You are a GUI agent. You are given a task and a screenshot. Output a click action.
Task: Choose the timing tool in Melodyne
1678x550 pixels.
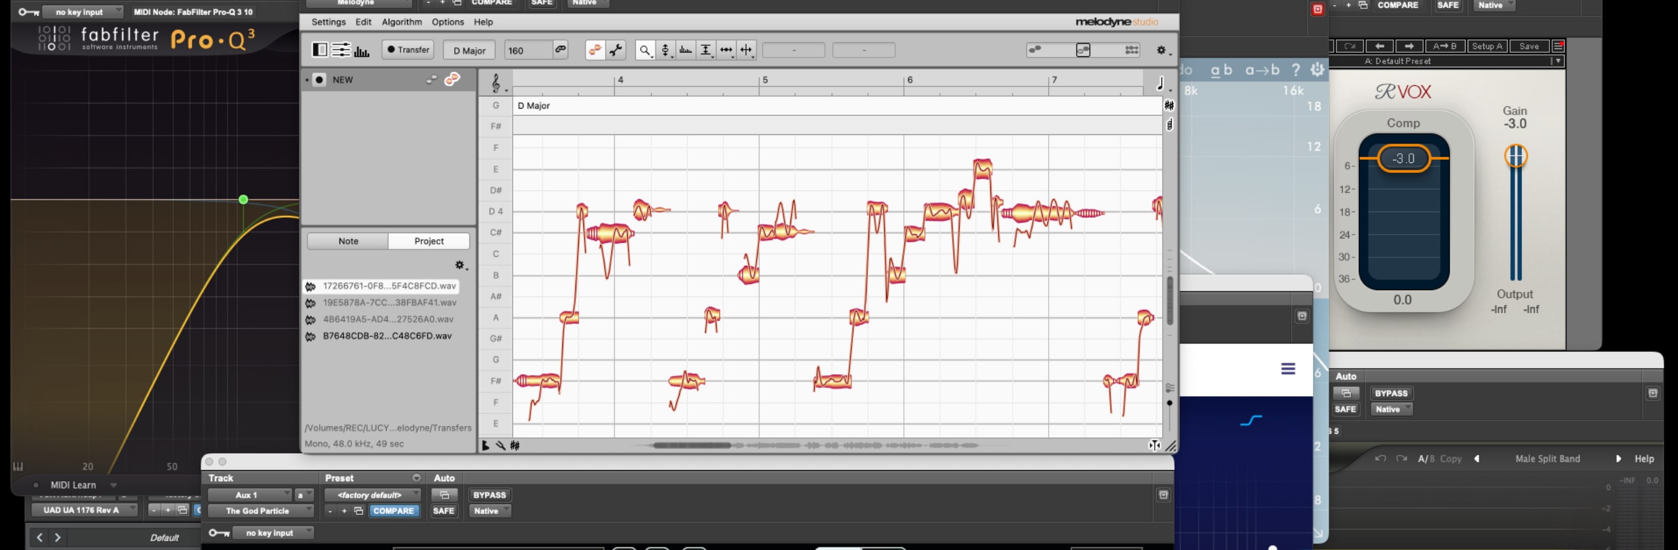pyautogui.click(x=726, y=50)
